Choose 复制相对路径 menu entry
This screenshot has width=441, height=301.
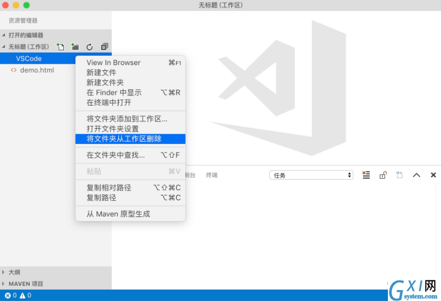[x=130, y=187]
